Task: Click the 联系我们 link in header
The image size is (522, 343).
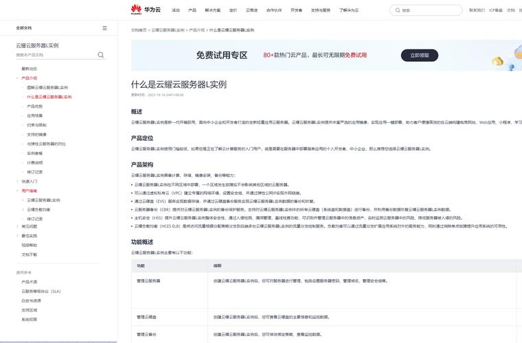Action: (x=477, y=10)
